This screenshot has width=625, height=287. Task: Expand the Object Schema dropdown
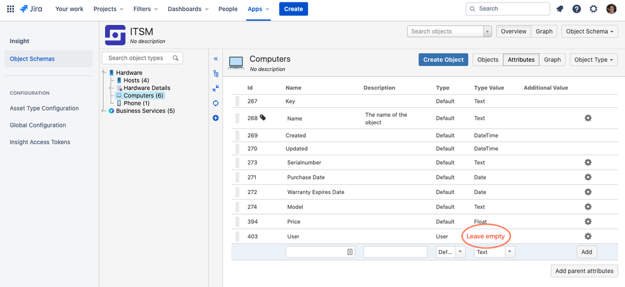(589, 31)
